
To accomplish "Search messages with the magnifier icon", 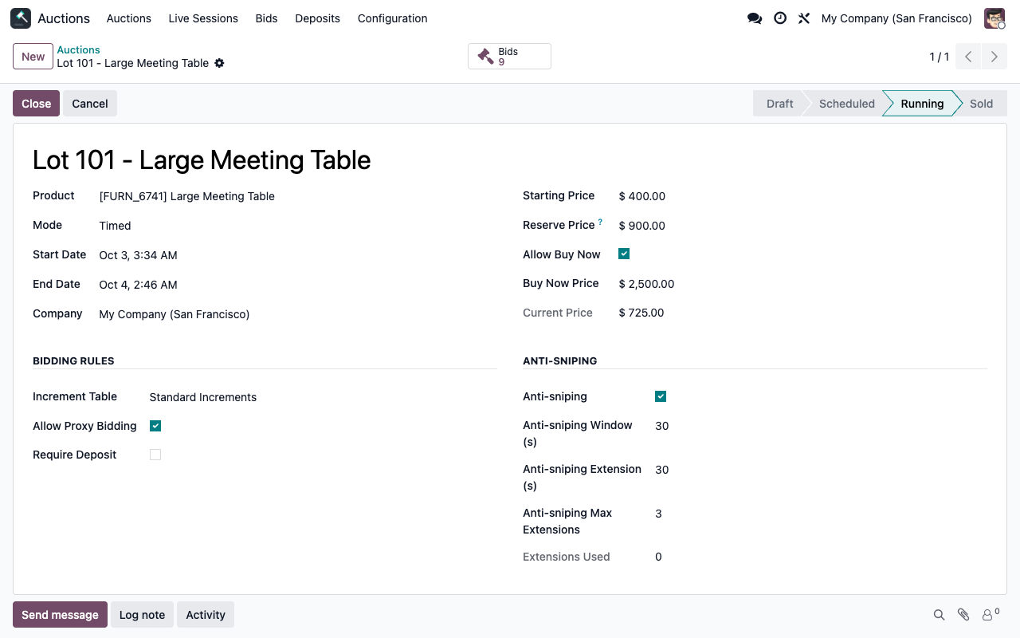I will (940, 615).
